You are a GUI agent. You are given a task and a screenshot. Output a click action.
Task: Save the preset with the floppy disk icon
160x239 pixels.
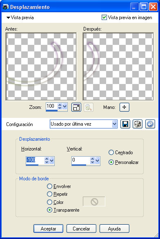click(125, 124)
